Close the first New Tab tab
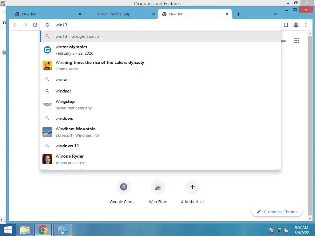 (80, 14)
